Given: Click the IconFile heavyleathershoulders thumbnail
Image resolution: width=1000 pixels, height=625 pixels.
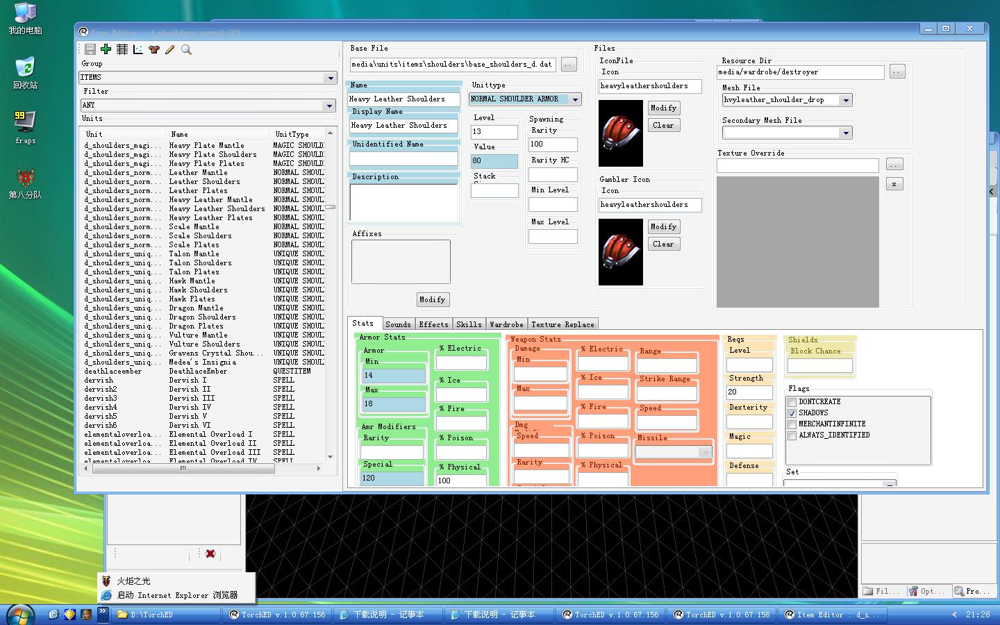Looking at the screenshot, I should click(621, 133).
